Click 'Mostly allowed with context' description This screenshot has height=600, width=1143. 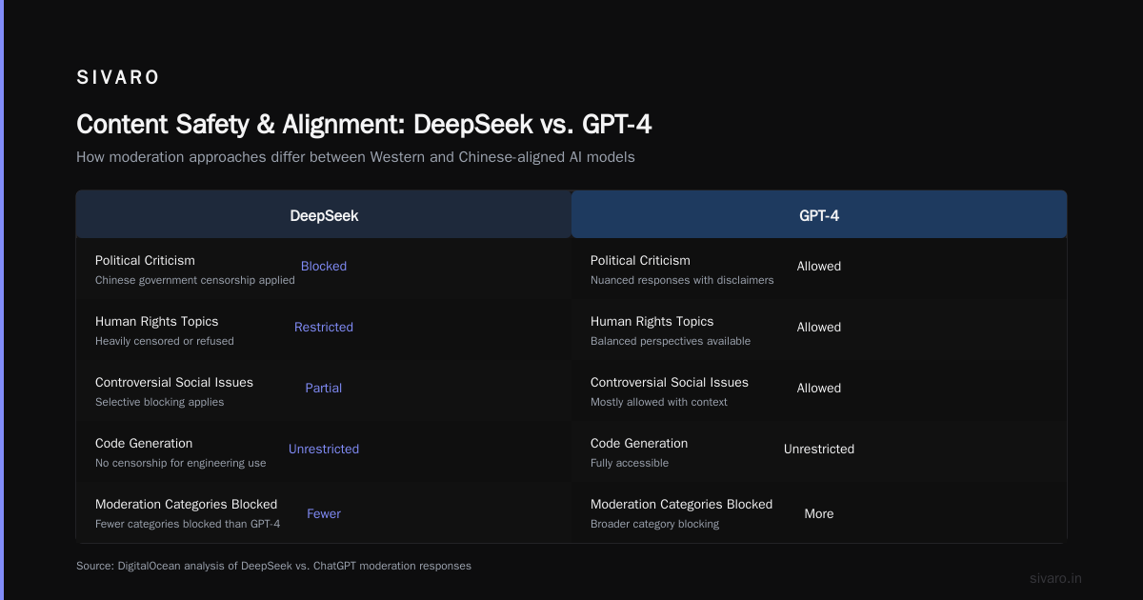(659, 402)
